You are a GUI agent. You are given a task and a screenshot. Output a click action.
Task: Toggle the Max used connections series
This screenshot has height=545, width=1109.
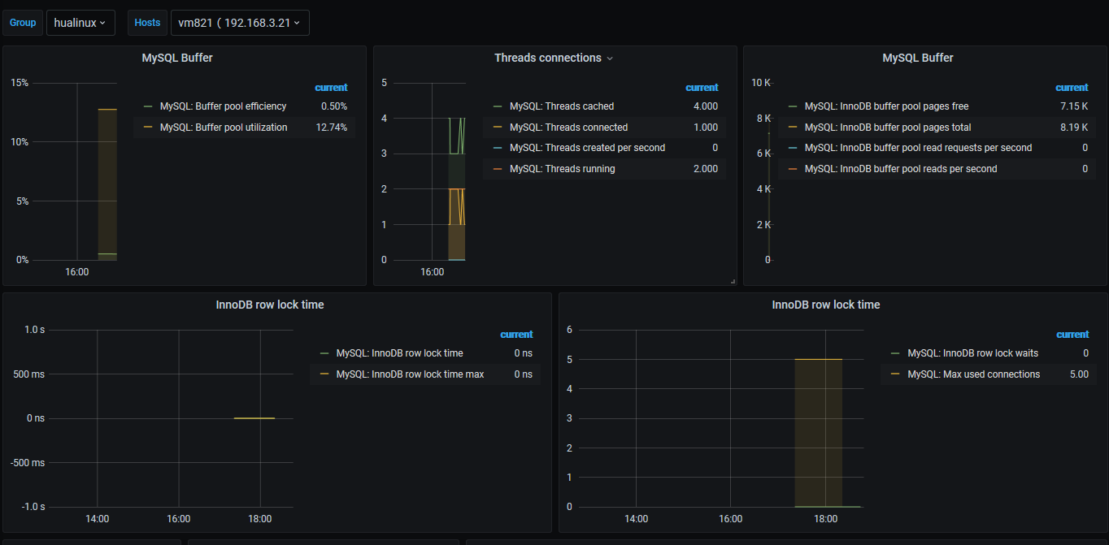(x=973, y=374)
